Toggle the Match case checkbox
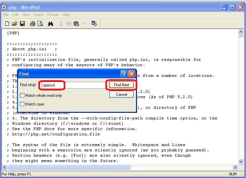Screen dimensions: 246x178 [22, 104]
